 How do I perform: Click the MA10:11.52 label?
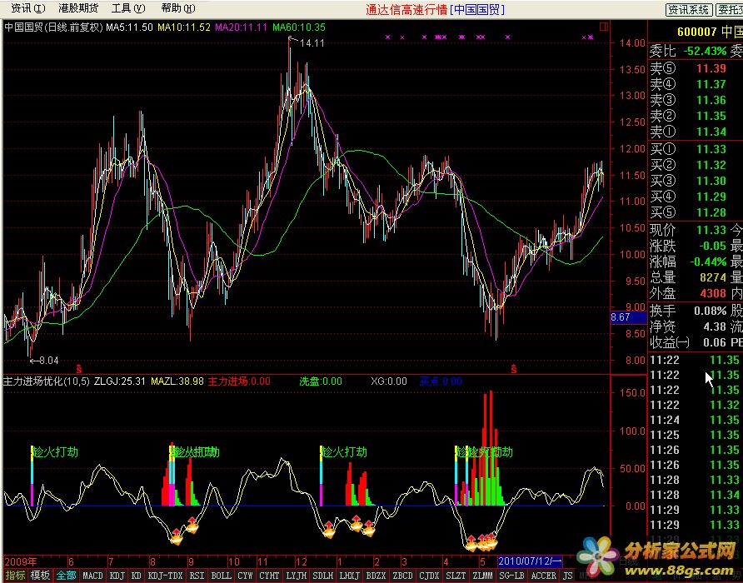184,27
